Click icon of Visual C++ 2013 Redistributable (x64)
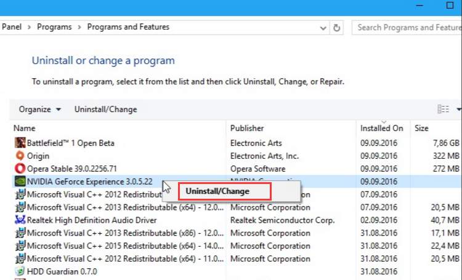Image resolution: width=462 pixels, height=280 pixels. [x=20, y=207]
